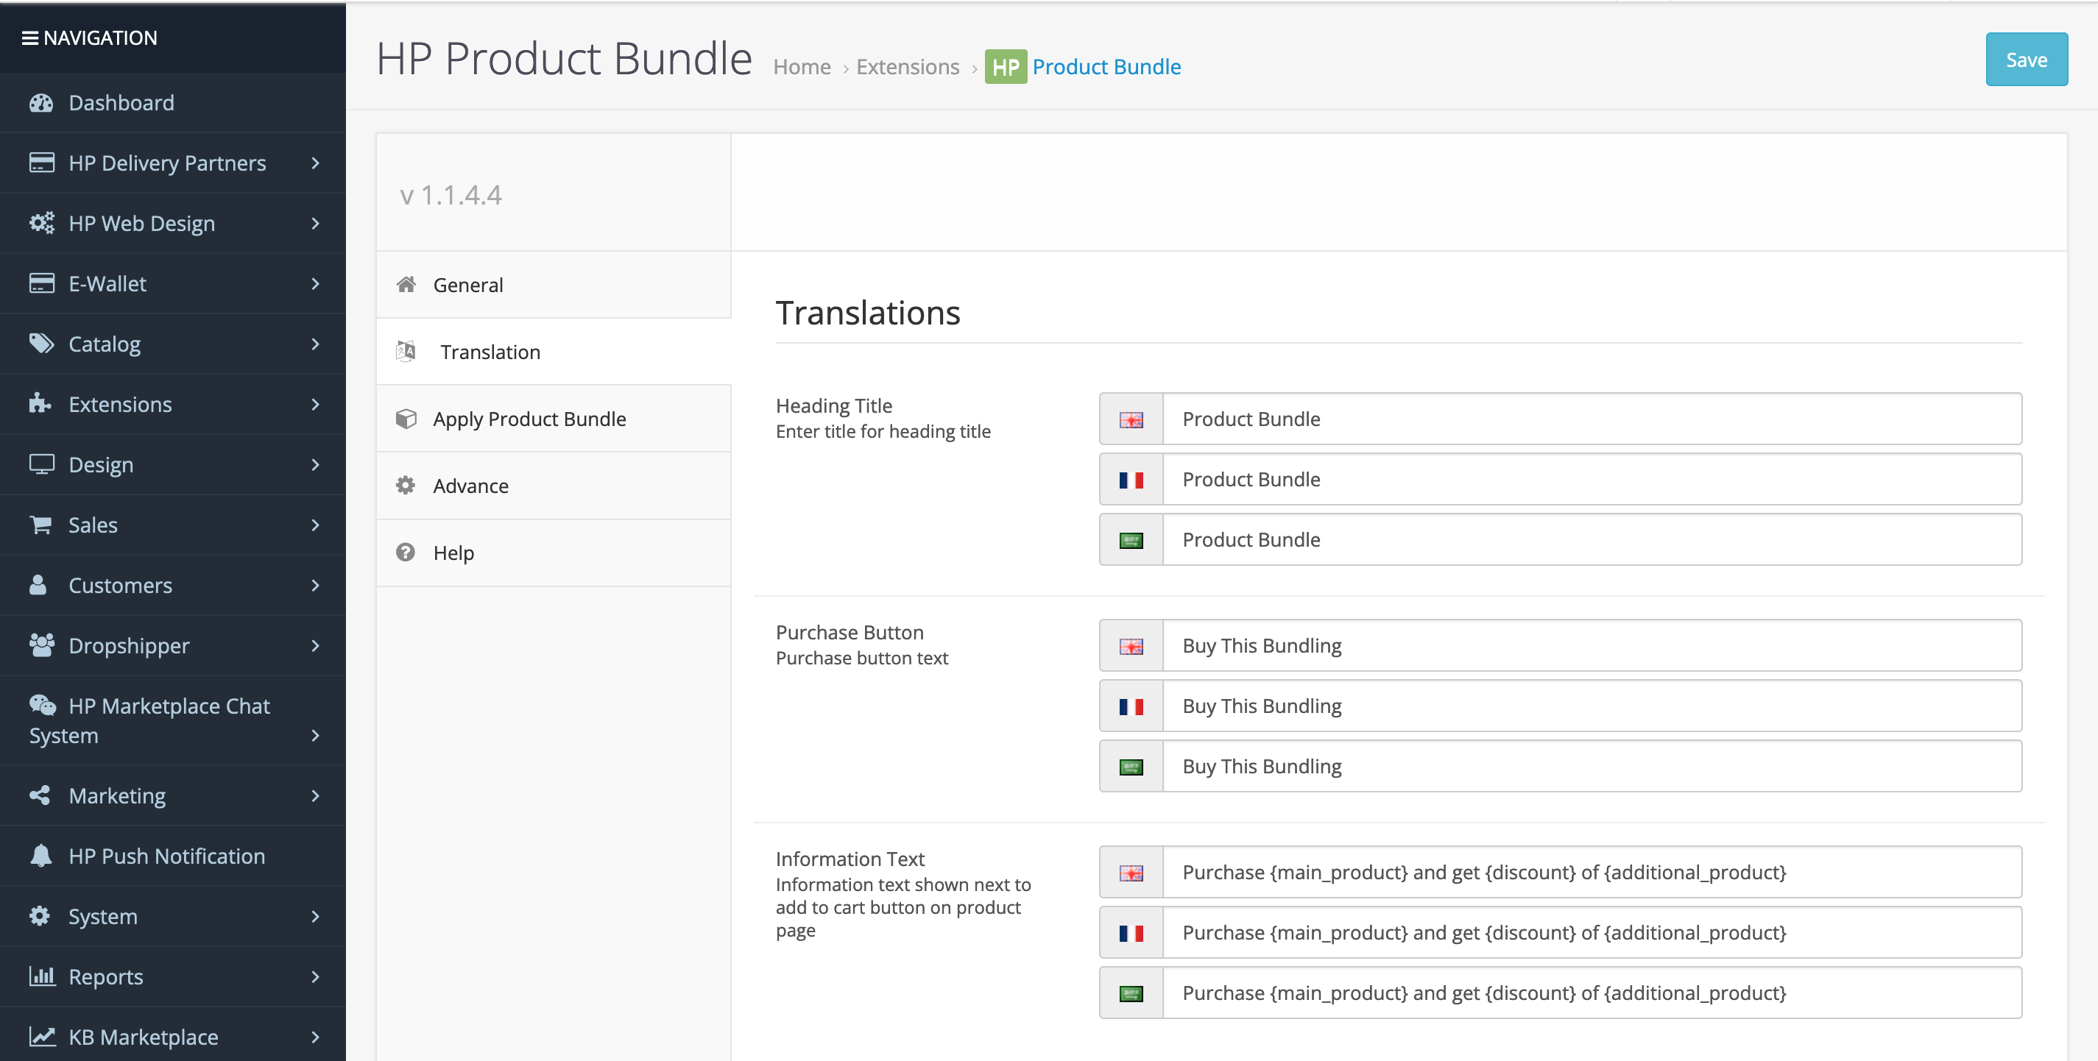The image size is (2098, 1061).
Task: Select the Customers person icon
Action: (41, 585)
